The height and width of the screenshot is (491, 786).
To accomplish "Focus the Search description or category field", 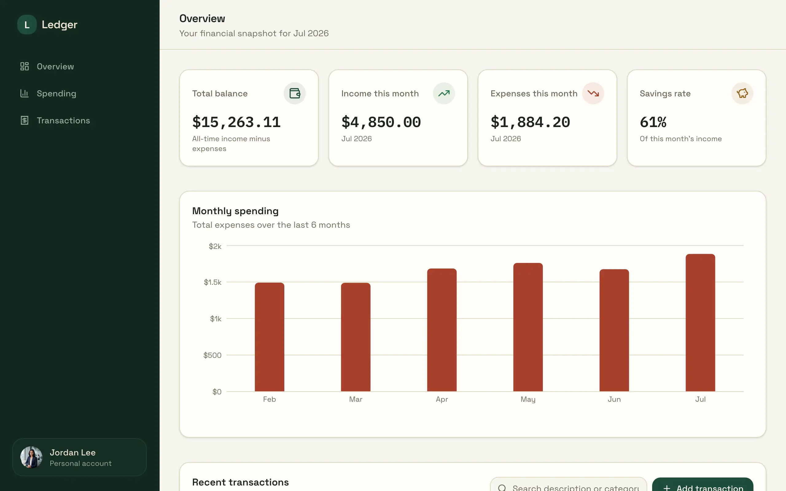I will pos(568,484).
